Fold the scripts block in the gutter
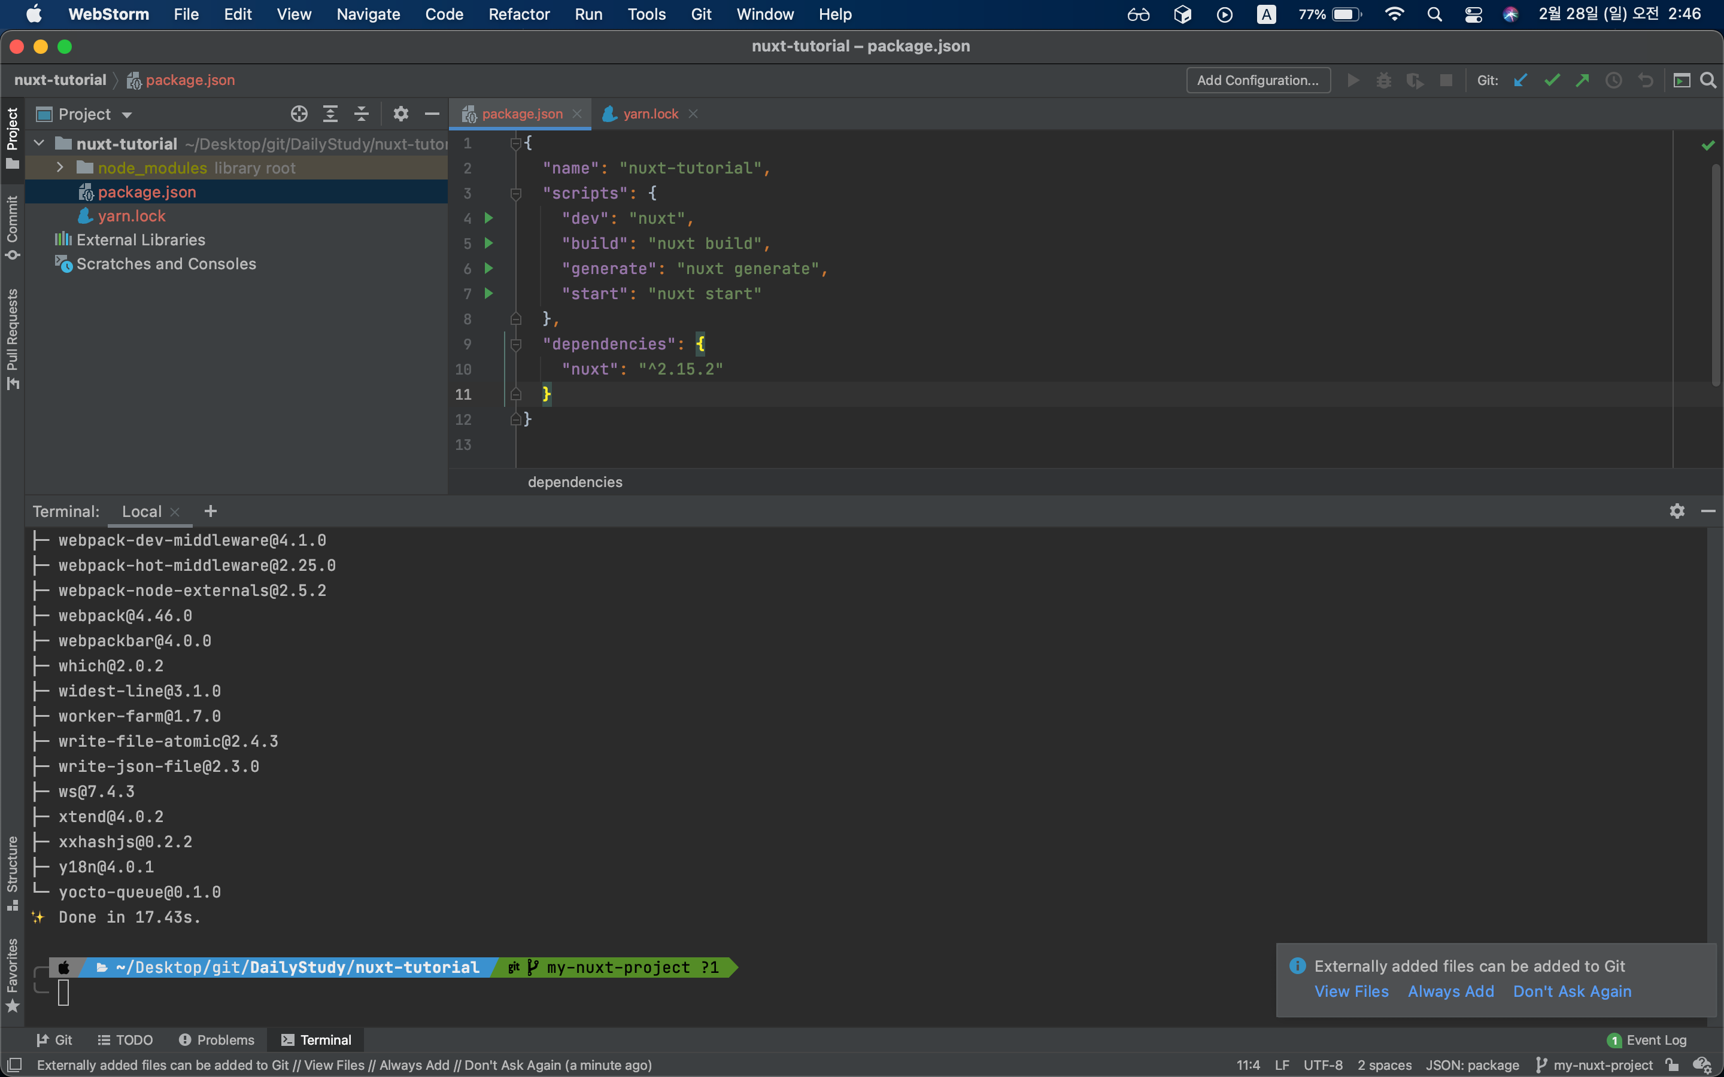The image size is (1724, 1077). point(516,194)
